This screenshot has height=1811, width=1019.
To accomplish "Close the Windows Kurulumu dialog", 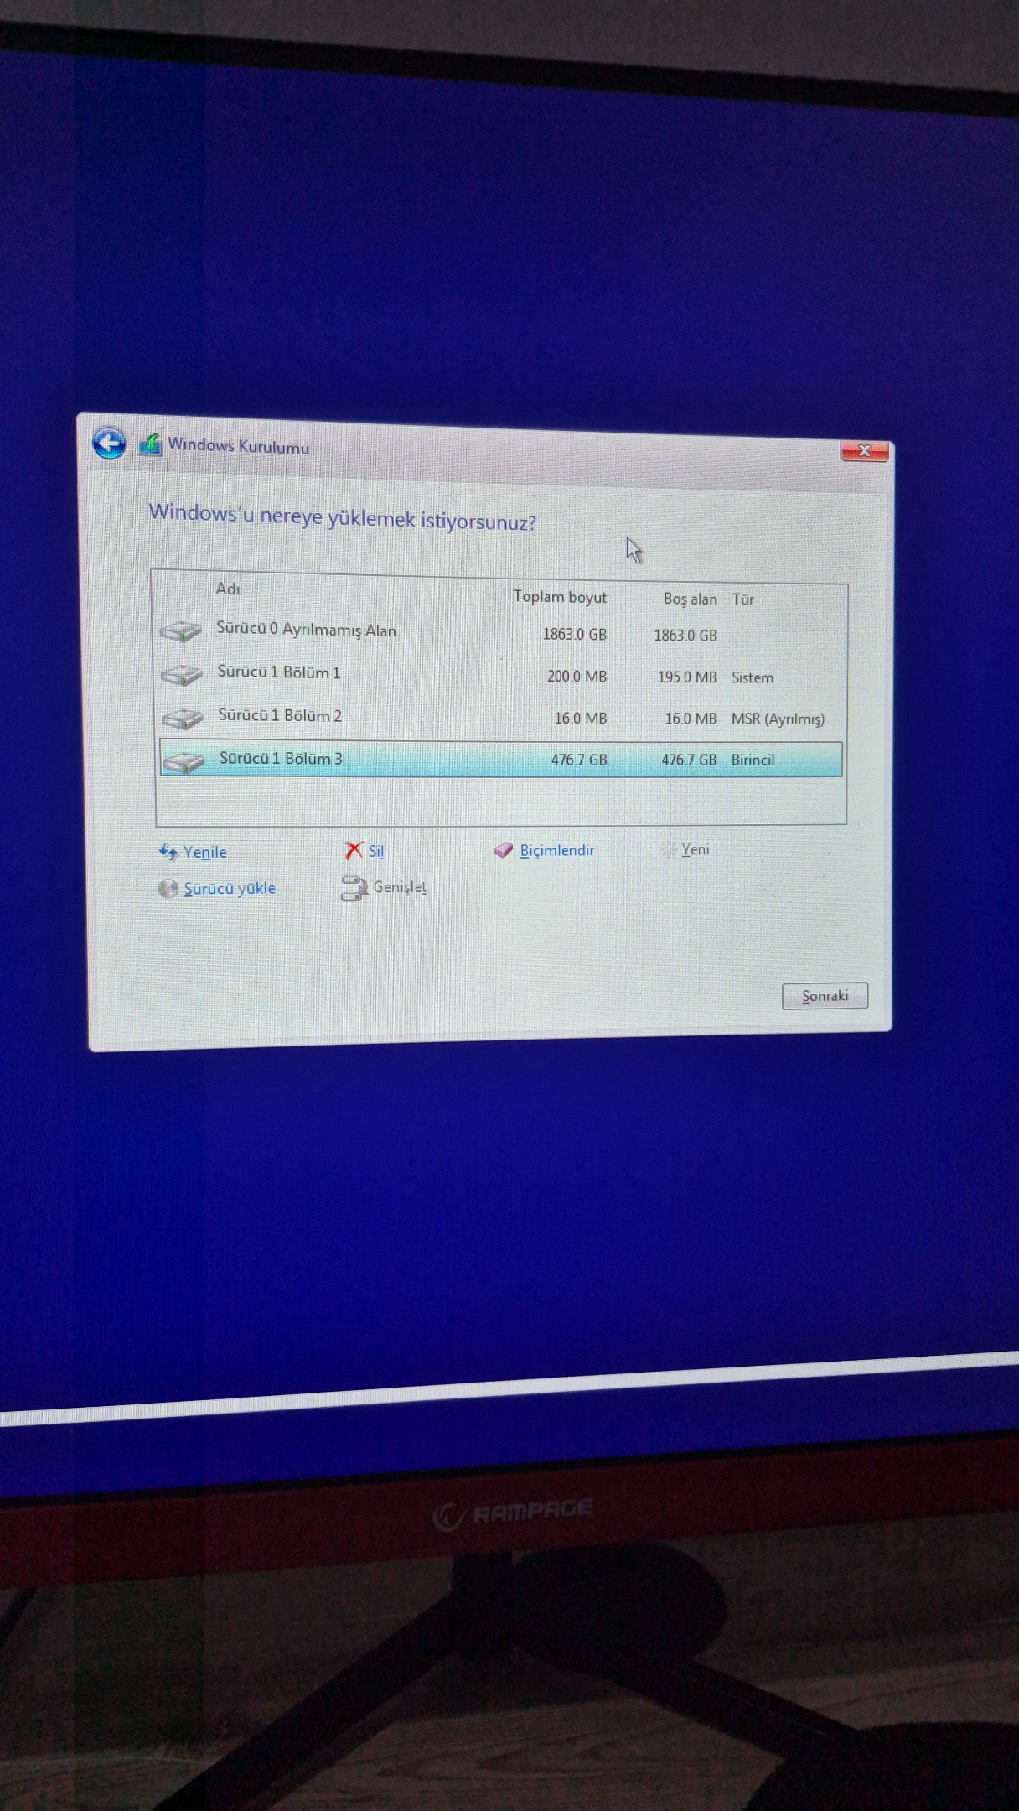I will [864, 451].
